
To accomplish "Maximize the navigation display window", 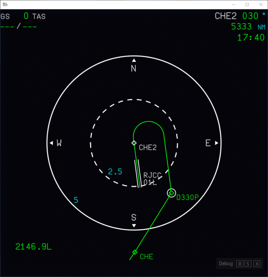I will (x=247, y=4).
